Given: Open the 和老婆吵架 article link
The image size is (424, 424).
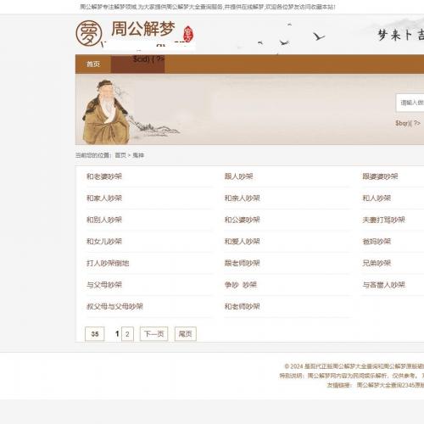Looking at the screenshot, I should pyautogui.click(x=104, y=176).
